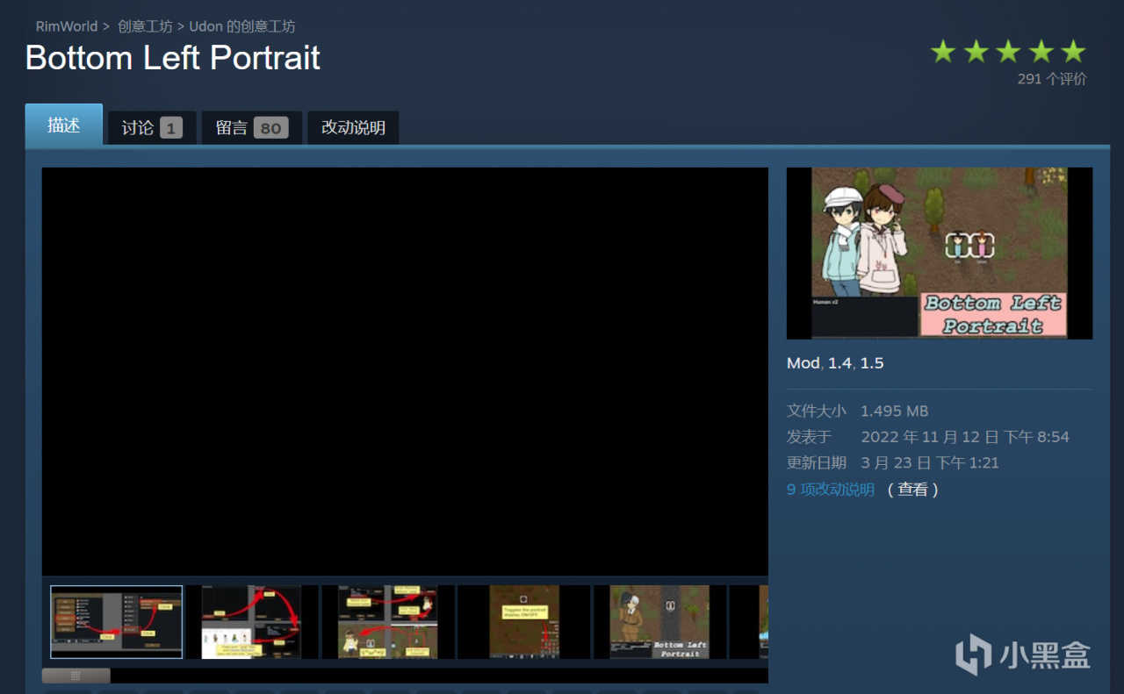Viewport: 1124px width, 694px height.
Task: Click the 9 项改动说明 link
Action: (831, 490)
